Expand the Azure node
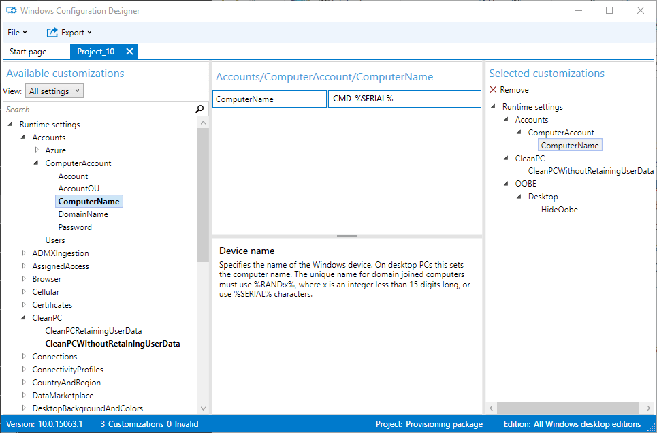Screen dimensions: 657x433 point(37,150)
